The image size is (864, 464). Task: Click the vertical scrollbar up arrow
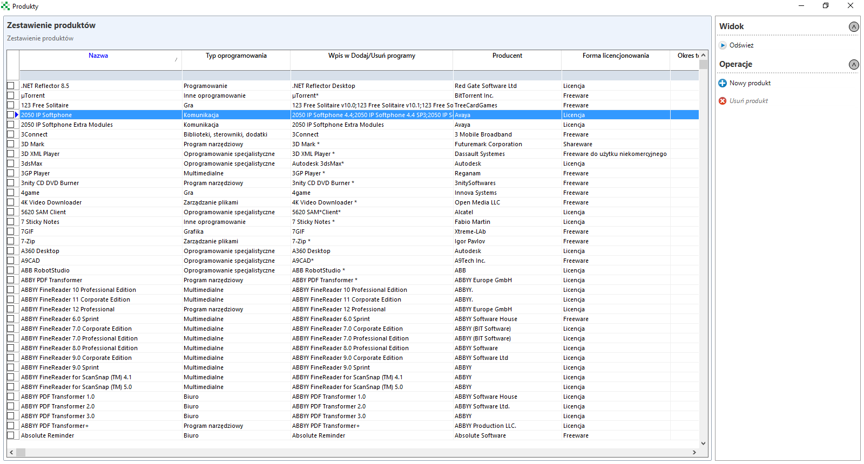(x=703, y=55)
